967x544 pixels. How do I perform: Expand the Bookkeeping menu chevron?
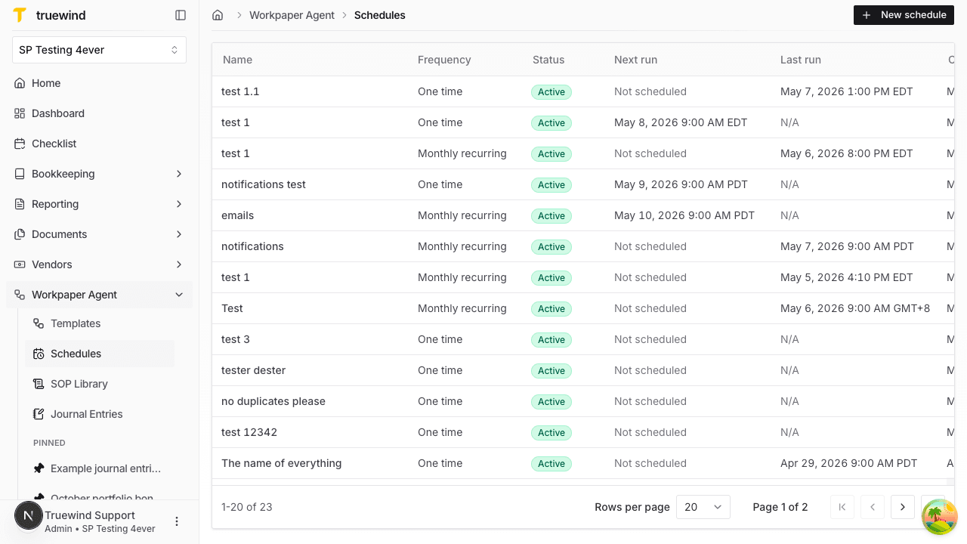click(179, 174)
